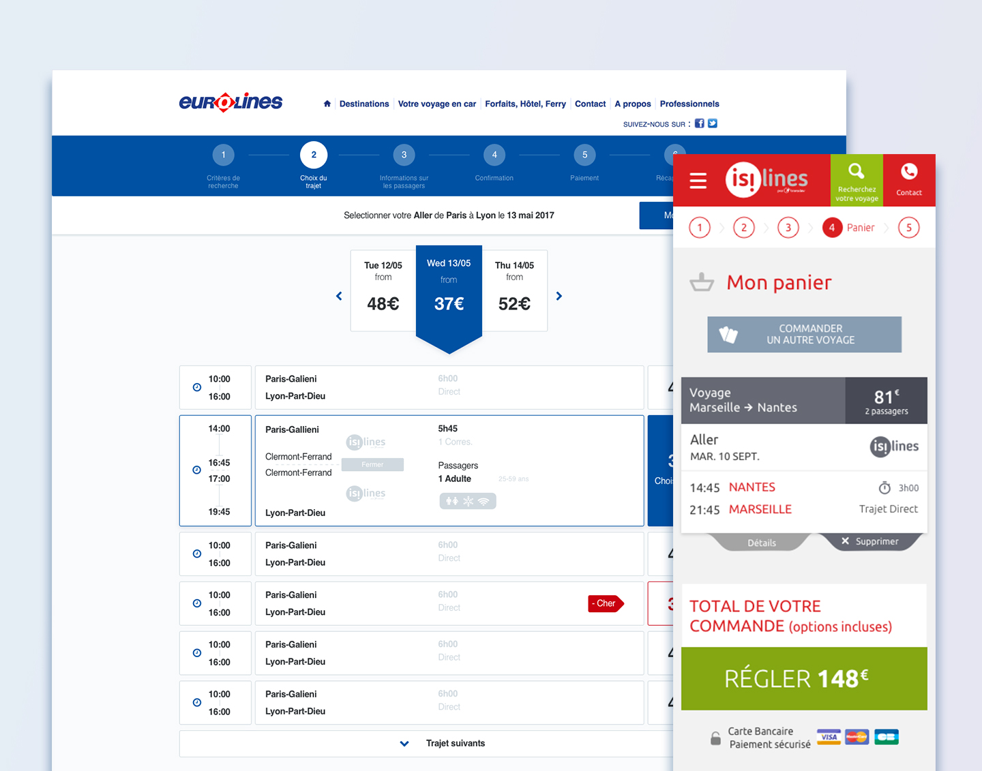This screenshot has width=982, height=771.
Task: Show the previous dates with left arrow
Action: point(339,296)
